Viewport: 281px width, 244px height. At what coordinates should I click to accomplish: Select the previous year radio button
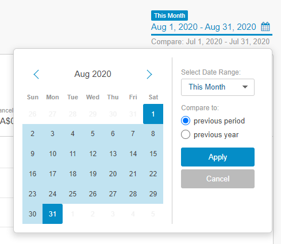(x=186, y=134)
